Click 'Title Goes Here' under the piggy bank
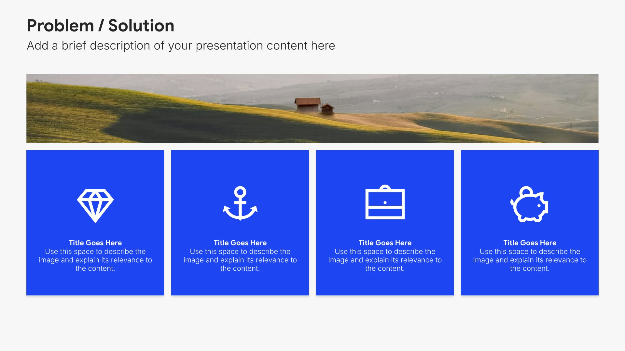 530,243
